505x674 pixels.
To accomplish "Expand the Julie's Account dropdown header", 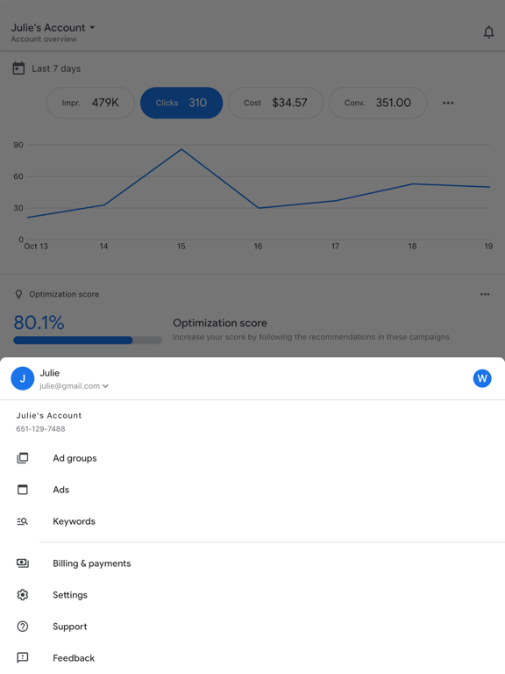I will click(x=53, y=27).
